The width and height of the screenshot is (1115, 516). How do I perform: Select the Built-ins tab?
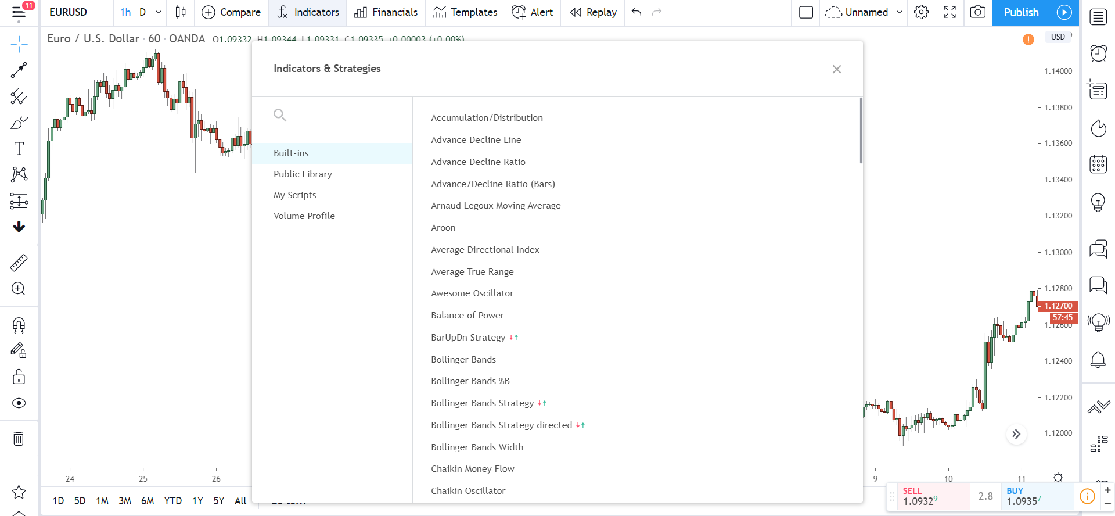(332, 153)
